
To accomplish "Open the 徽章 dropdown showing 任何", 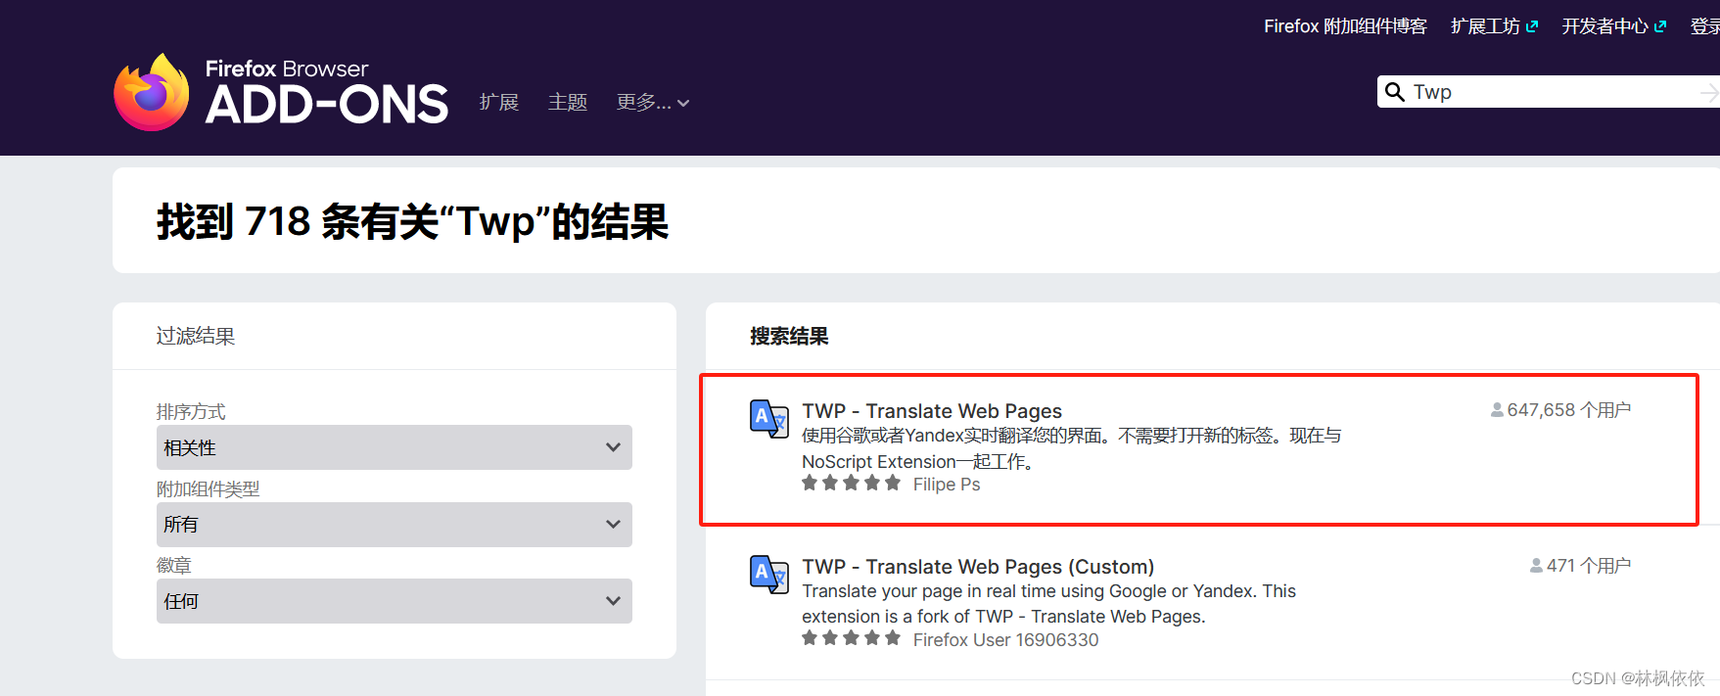I will pyautogui.click(x=395, y=601).
